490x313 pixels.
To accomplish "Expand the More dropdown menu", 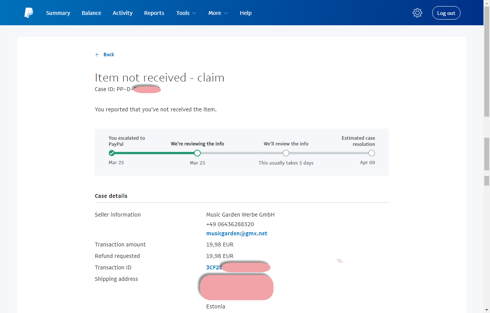I will coord(218,13).
